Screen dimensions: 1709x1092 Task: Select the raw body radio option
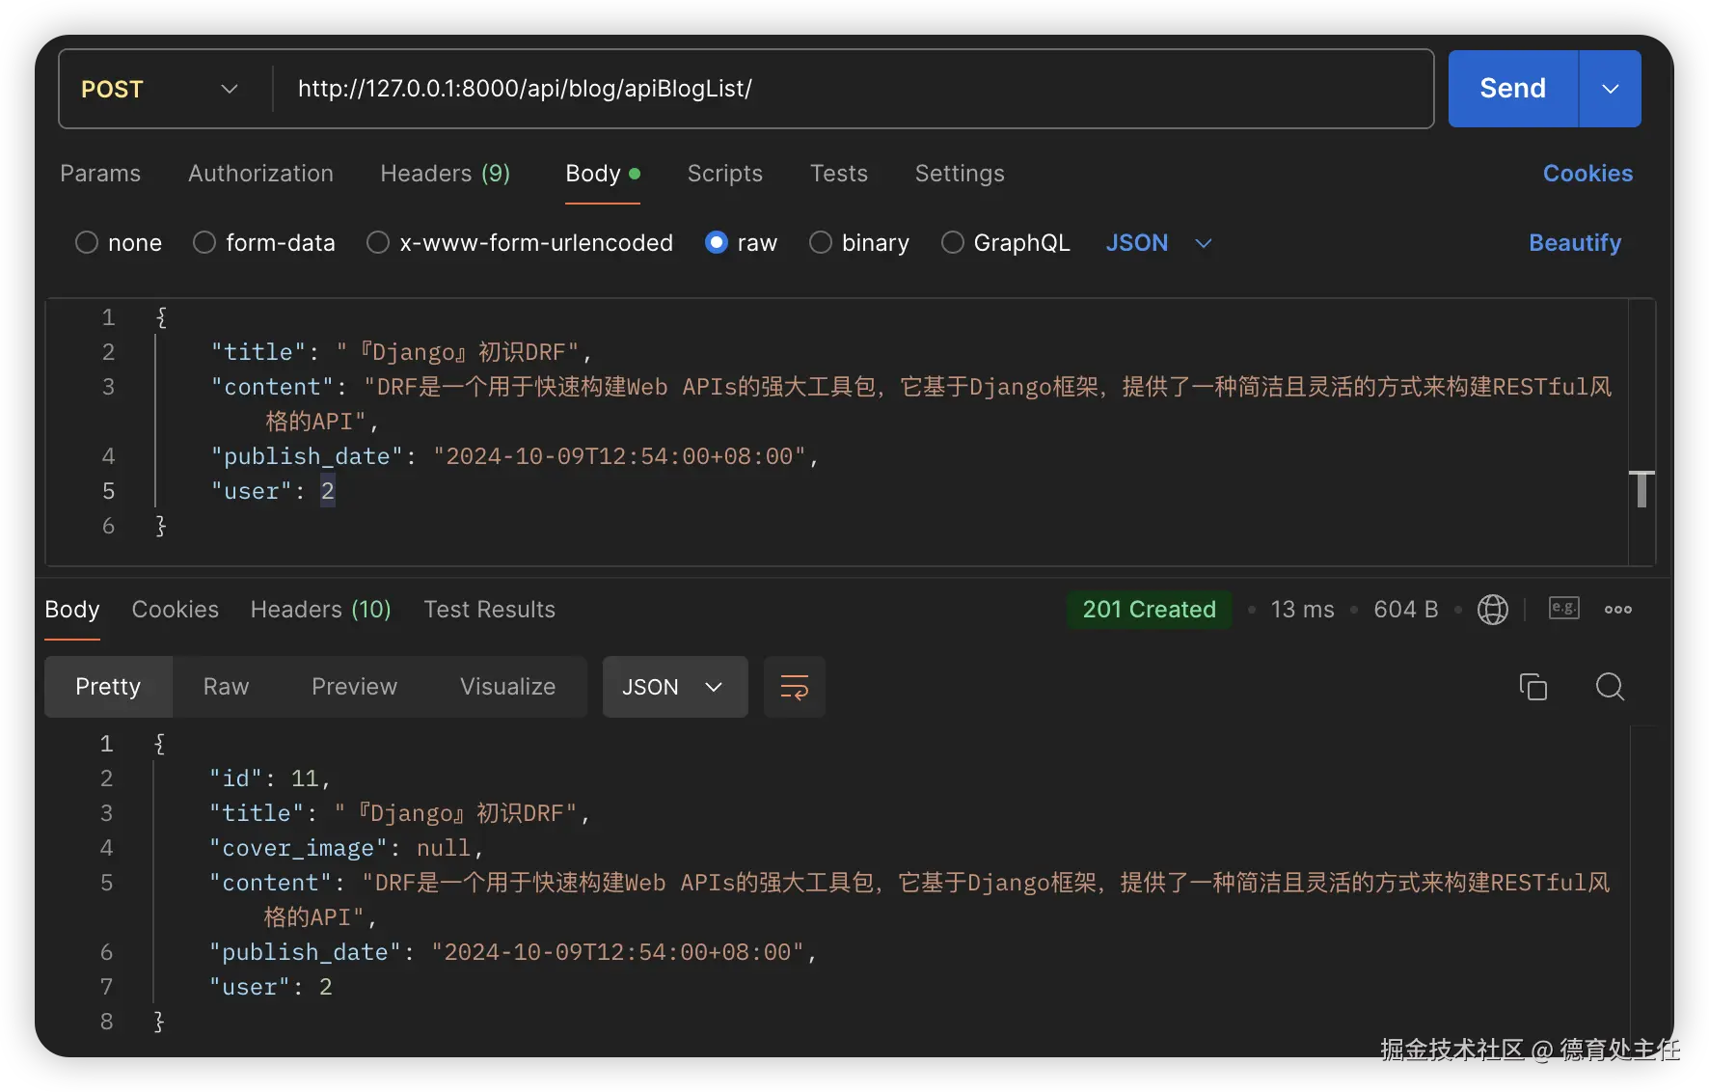click(717, 242)
